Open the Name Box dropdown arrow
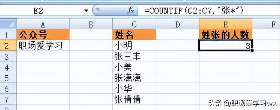Viewport: 280px width, 110px height. 86,11
